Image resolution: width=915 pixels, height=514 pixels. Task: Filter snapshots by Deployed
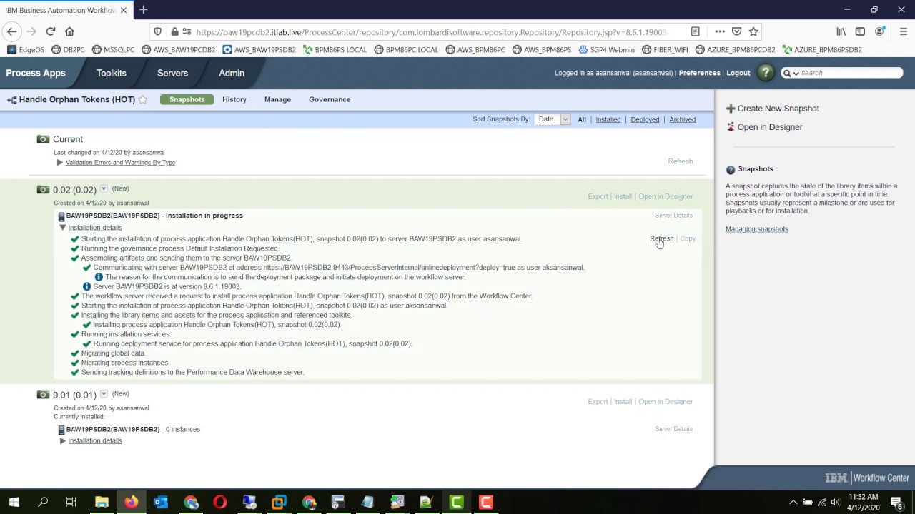point(645,119)
